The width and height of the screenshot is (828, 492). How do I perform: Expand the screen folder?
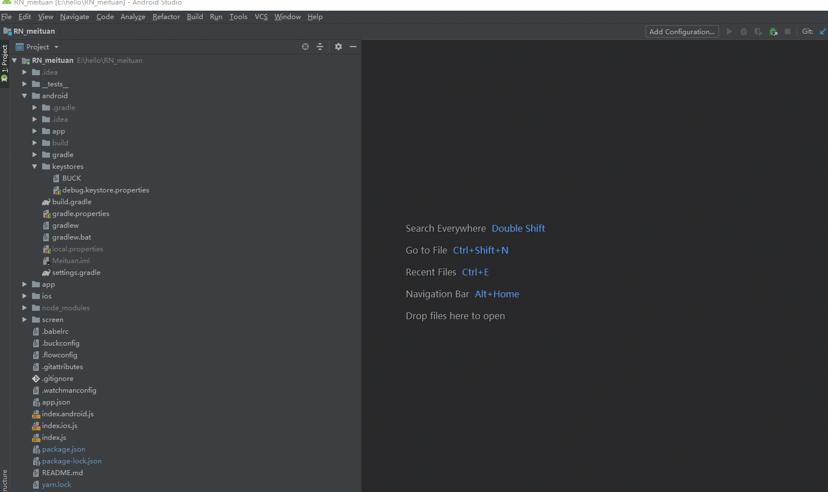point(25,320)
